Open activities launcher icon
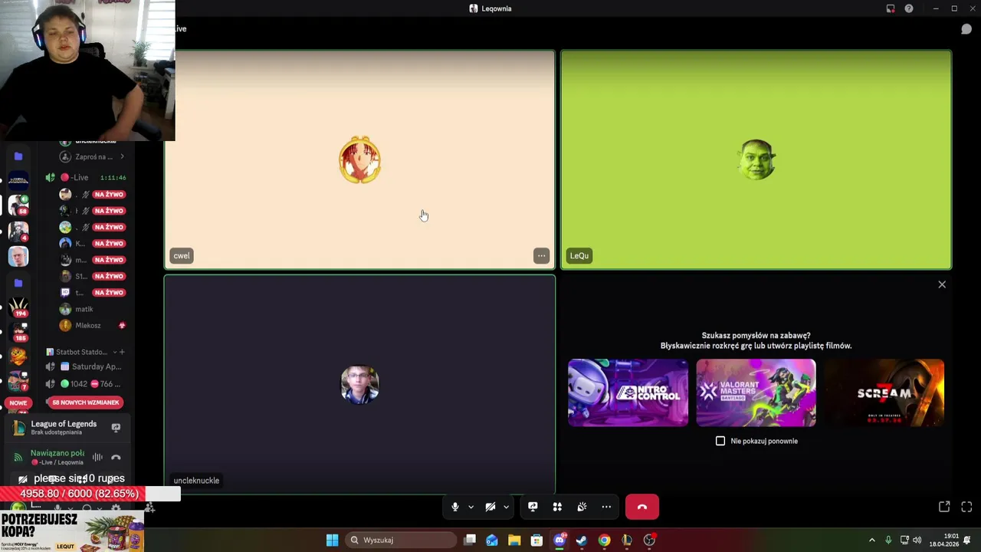 (557, 507)
